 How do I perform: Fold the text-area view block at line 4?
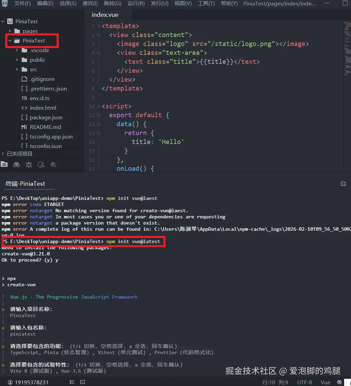pos(98,53)
